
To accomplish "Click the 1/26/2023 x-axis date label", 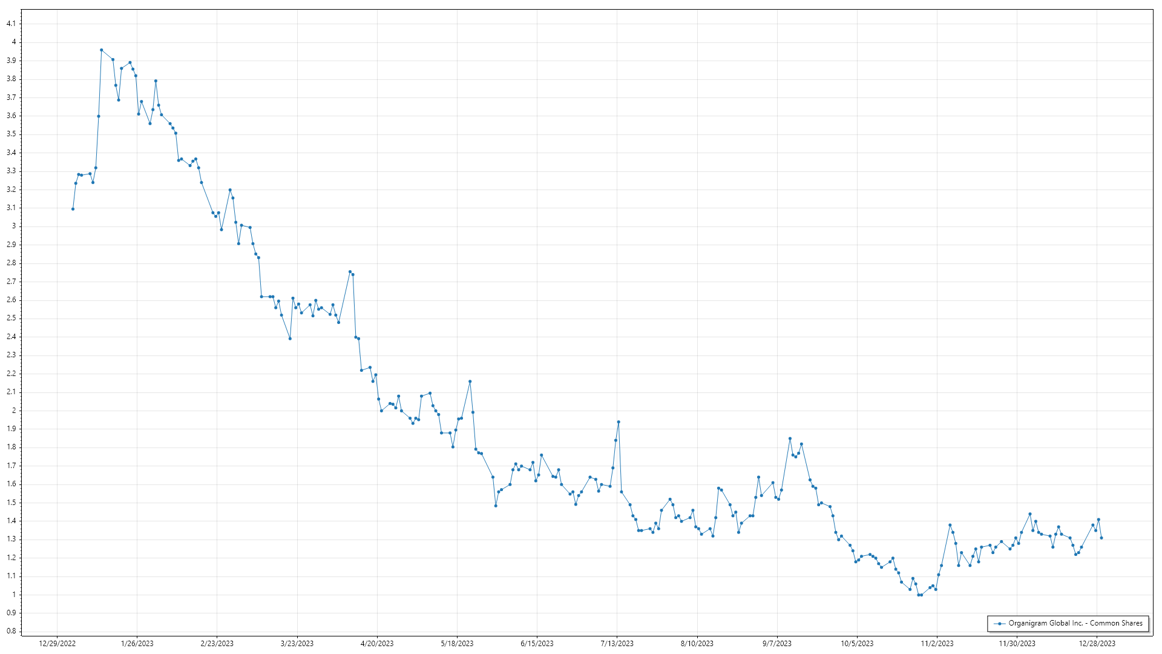I will click(x=137, y=643).
